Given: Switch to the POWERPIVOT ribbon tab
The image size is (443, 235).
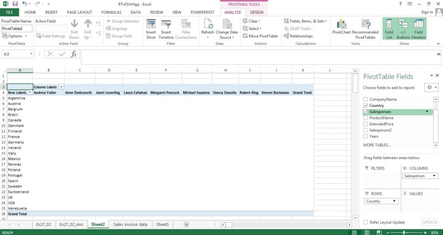Looking at the screenshot, I should (202, 13).
